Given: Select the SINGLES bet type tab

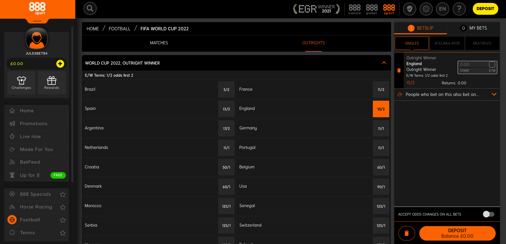Looking at the screenshot, I should coord(412,43).
